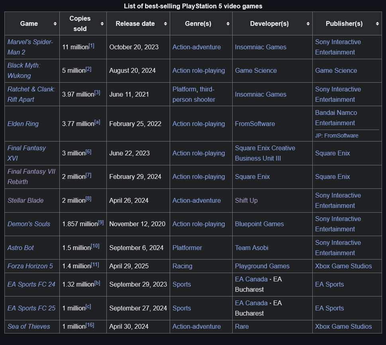Sort by Developer(s) arrows icon
The width and height of the screenshot is (386, 345).
[x=308, y=23]
